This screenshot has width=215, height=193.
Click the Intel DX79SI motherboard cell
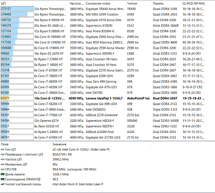tap(94, 93)
